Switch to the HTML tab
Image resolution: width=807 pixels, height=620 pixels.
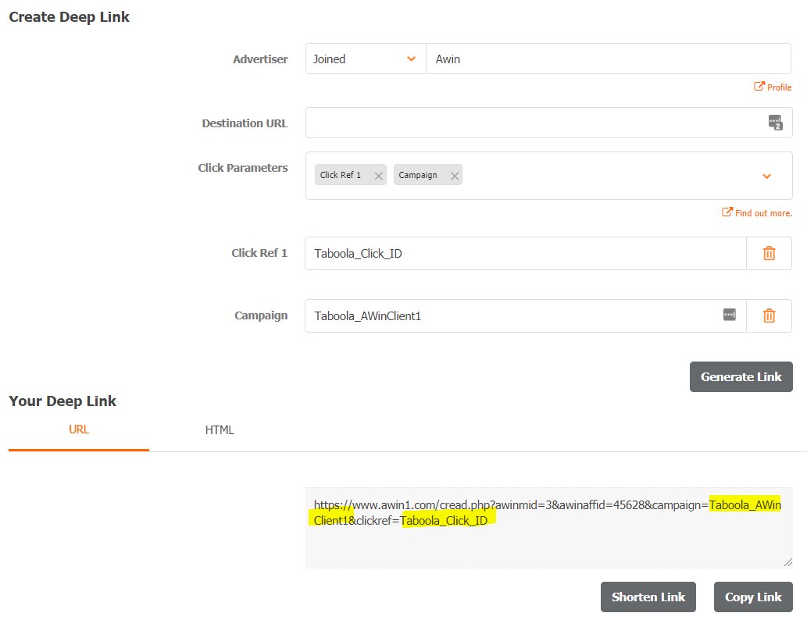point(220,429)
